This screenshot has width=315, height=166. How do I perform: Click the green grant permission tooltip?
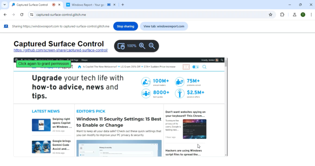(x=44, y=64)
